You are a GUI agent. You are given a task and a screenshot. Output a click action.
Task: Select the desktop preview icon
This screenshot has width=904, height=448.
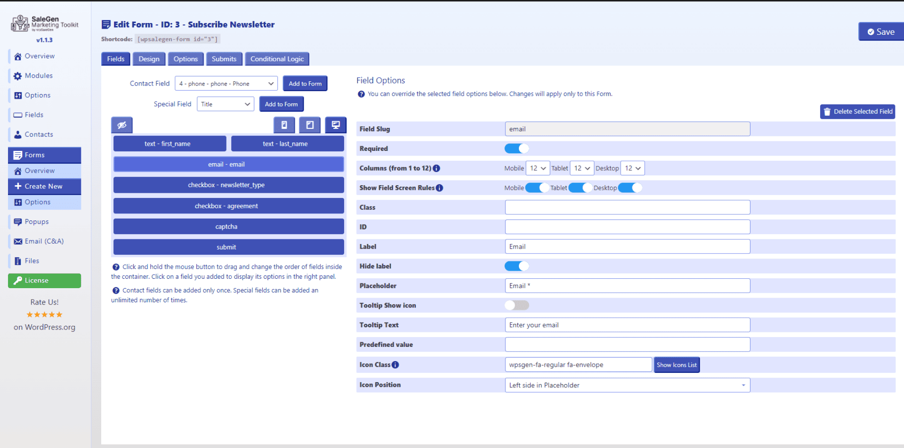pyautogui.click(x=336, y=125)
